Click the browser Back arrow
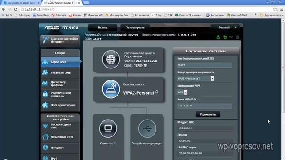 4,9
